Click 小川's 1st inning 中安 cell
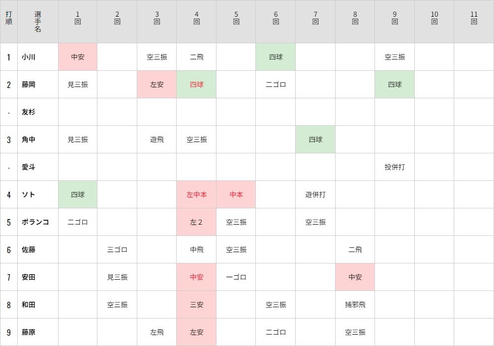This screenshot has width=494, height=346. coord(78,57)
